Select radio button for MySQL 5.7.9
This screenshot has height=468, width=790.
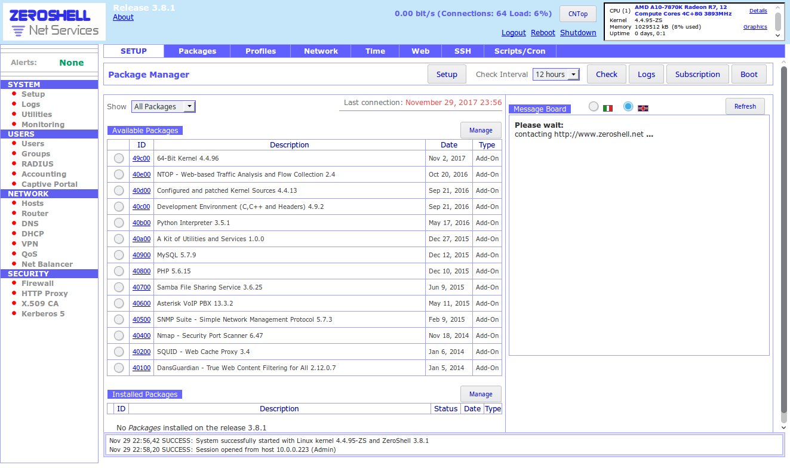[119, 255]
